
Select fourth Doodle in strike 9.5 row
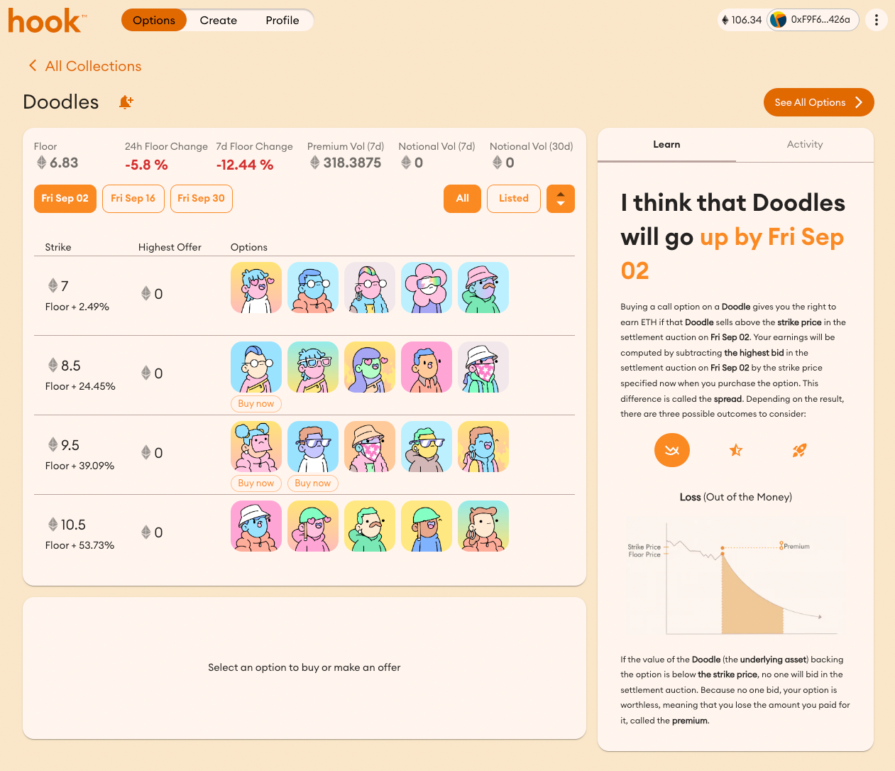pos(427,447)
